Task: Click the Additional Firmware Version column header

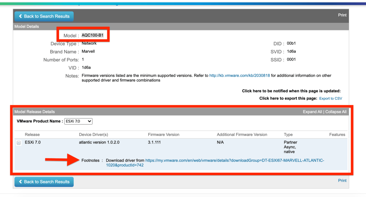Action: tap(242, 135)
